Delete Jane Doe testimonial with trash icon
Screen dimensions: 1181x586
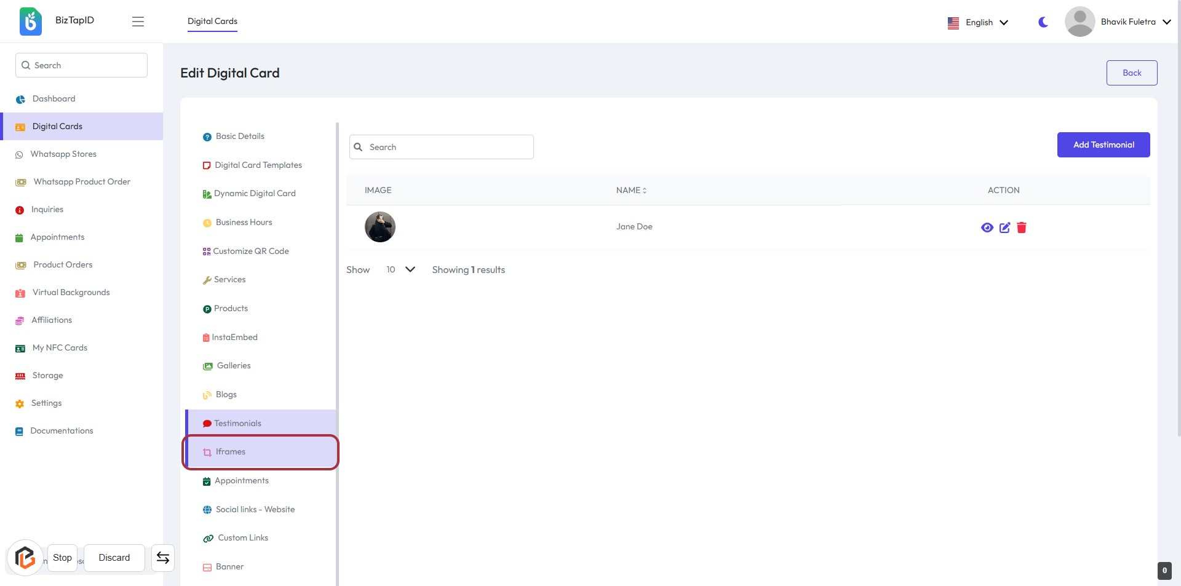(x=1022, y=228)
